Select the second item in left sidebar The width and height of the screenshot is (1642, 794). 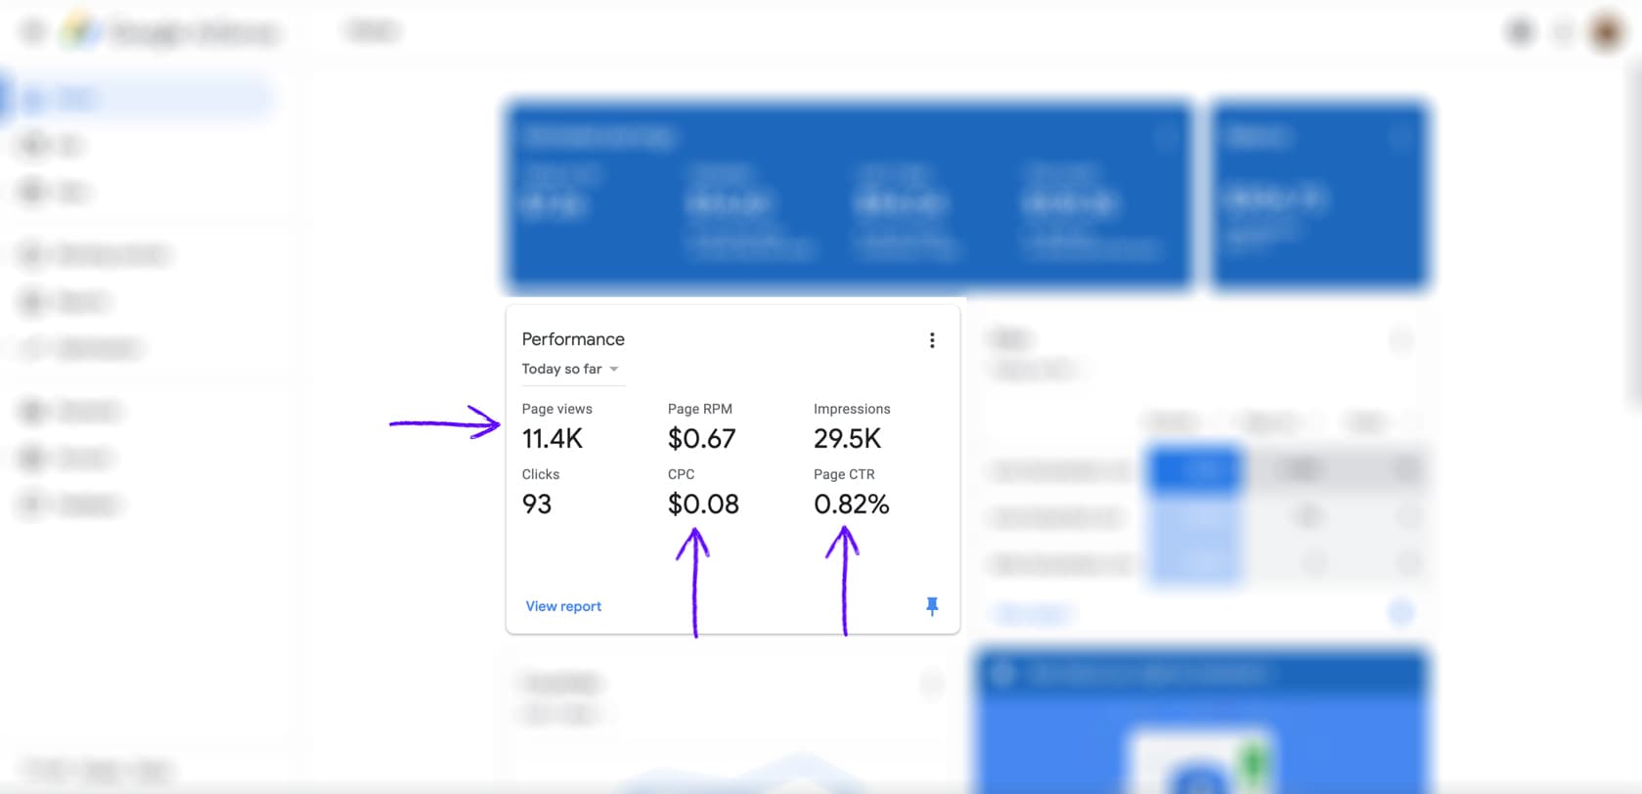59,146
